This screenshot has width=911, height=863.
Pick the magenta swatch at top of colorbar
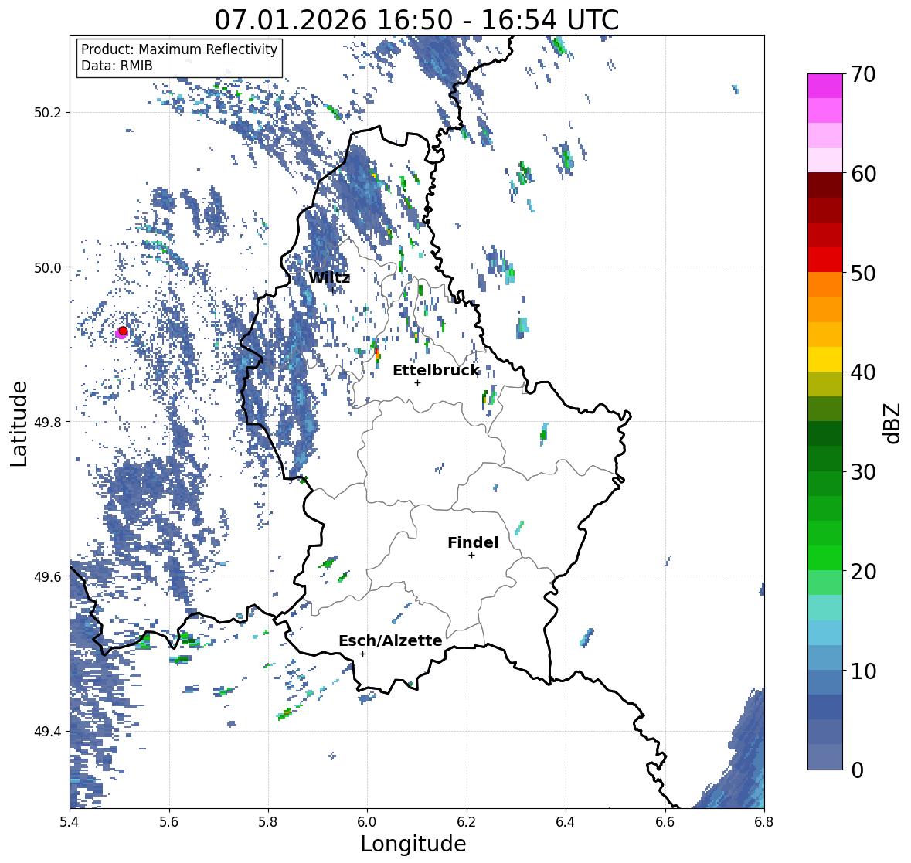(x=825, y=86)
